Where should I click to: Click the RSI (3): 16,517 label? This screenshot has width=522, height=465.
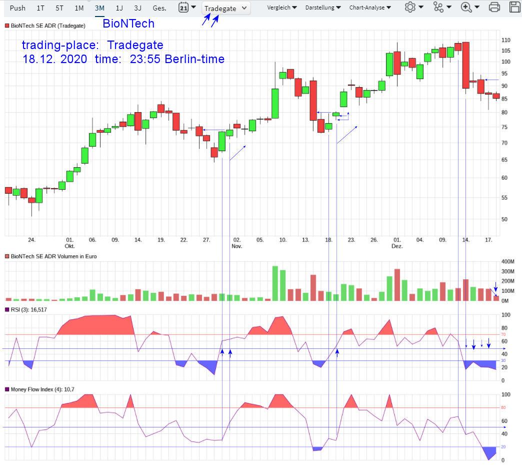coord(28,310)
